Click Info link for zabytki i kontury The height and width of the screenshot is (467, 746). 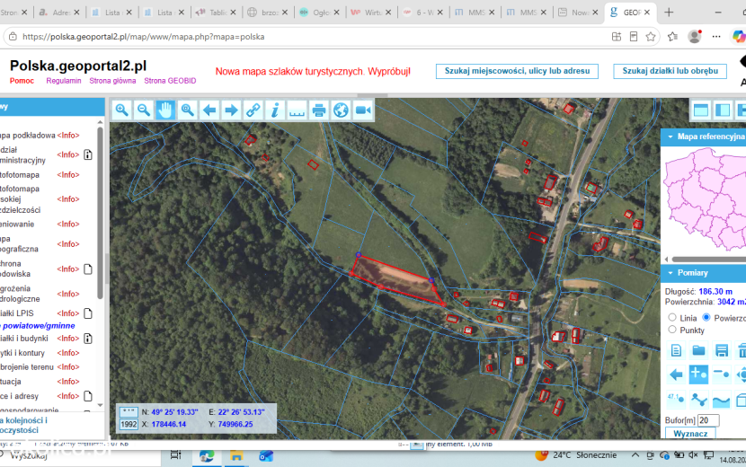68,353
